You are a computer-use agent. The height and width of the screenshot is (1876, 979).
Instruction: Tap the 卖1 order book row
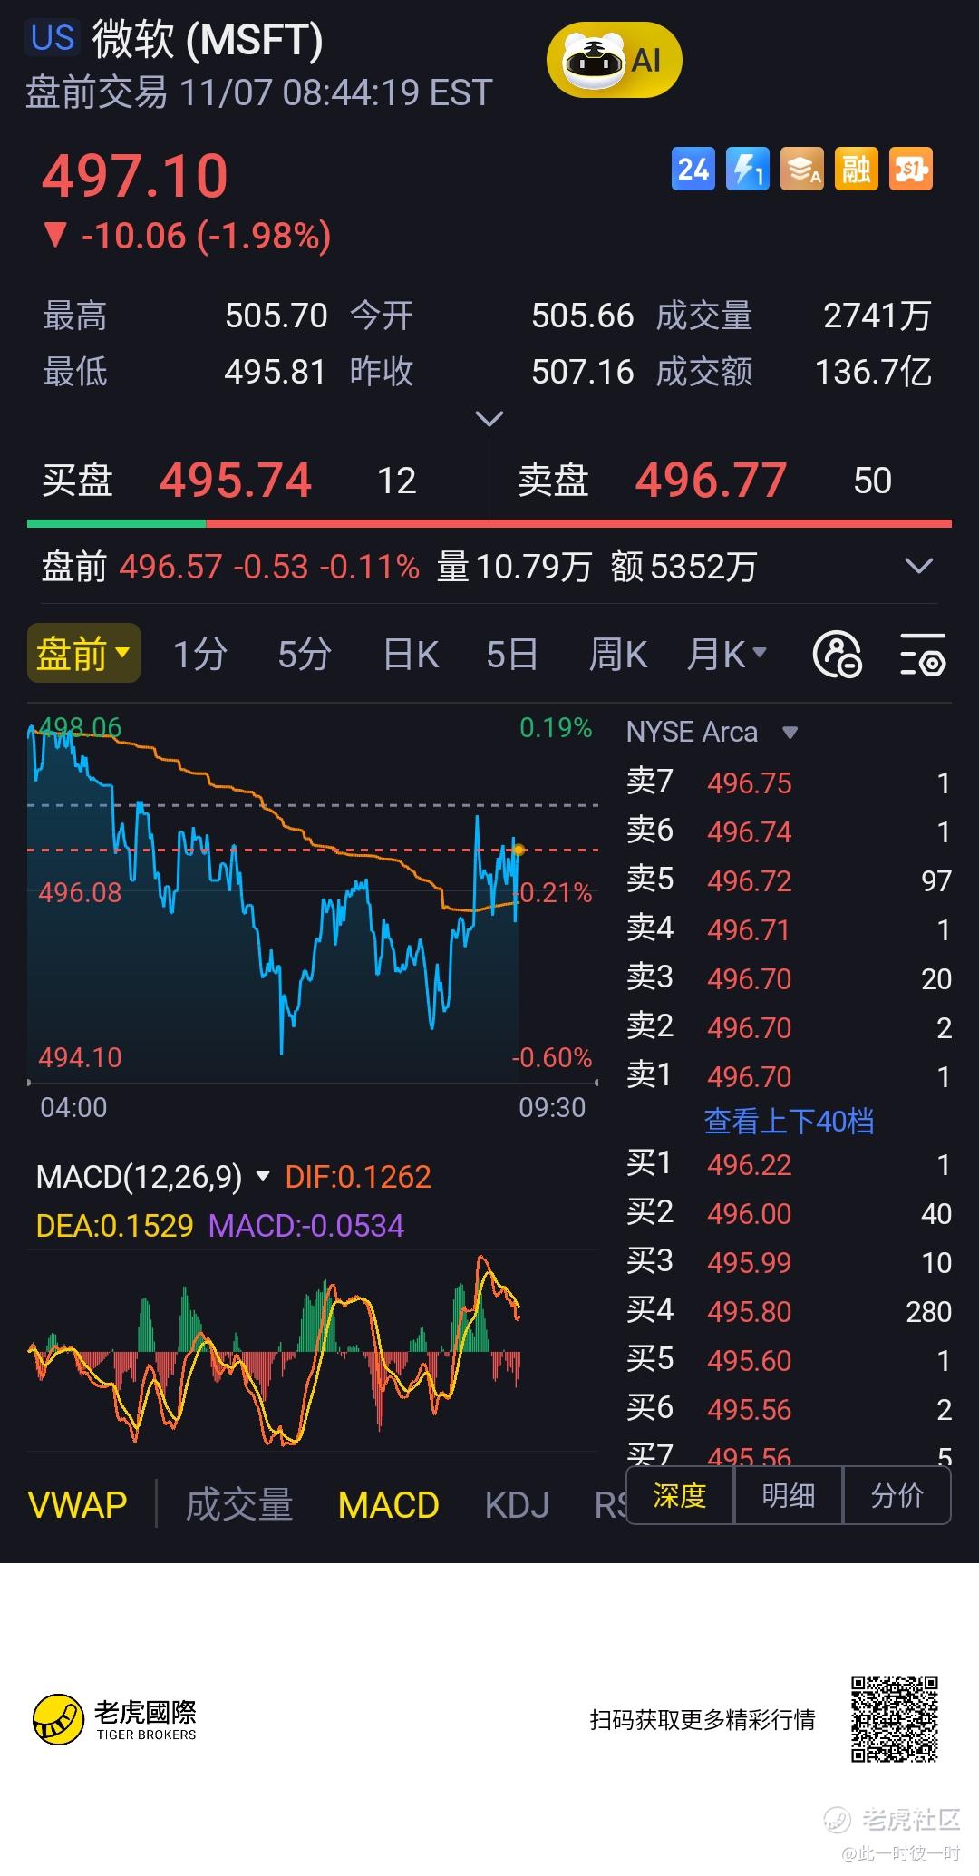[x=789, y=1076]
